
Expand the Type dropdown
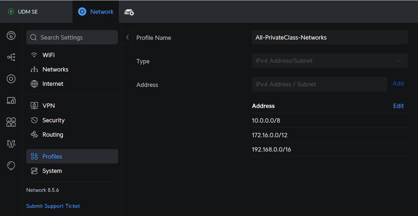330,61
